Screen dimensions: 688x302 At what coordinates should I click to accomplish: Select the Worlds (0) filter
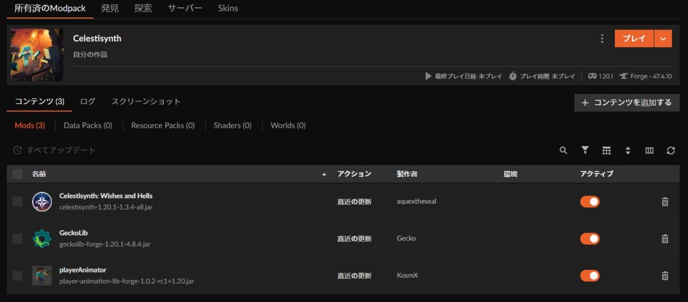pyautogui.click(x=288, y=125)
